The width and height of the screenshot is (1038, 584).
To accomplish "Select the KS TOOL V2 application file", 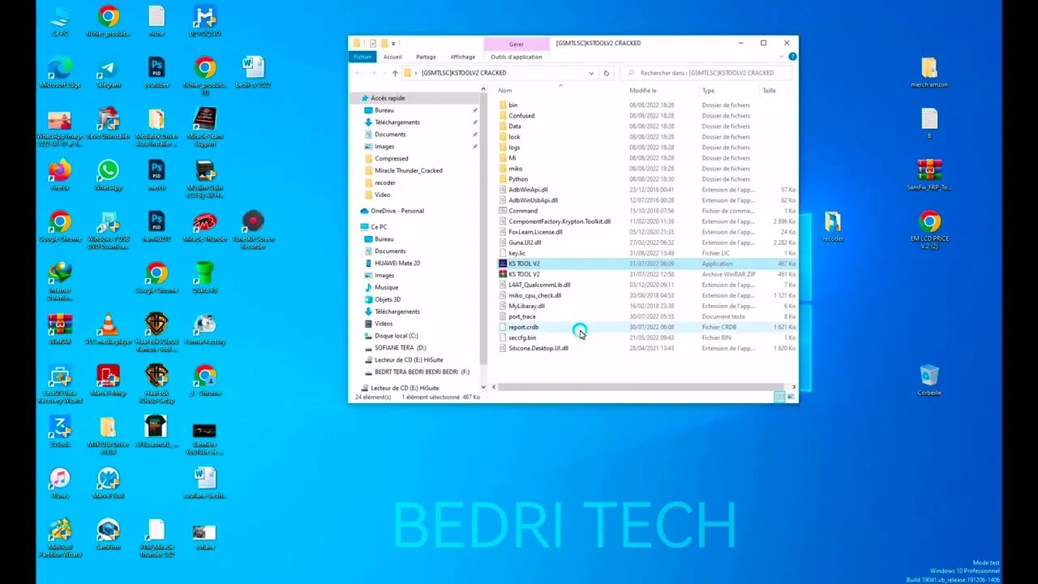I will 647,264.
